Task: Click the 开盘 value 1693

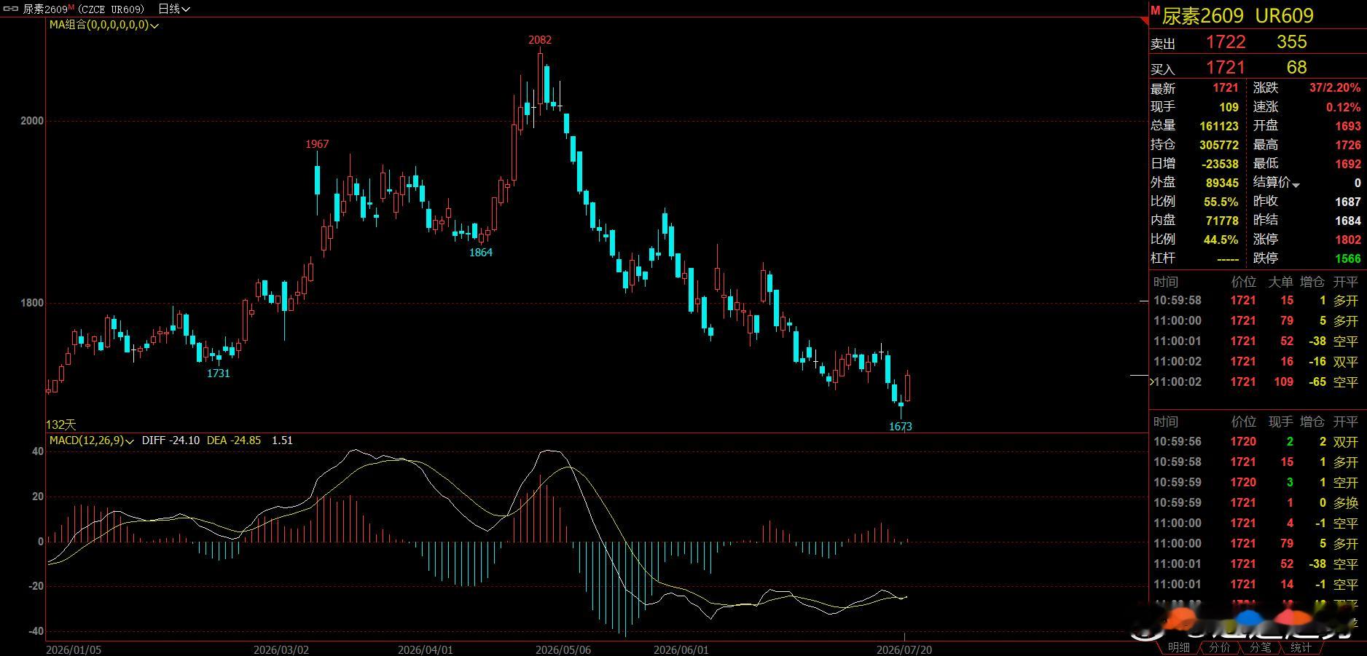Action: 1347,126
